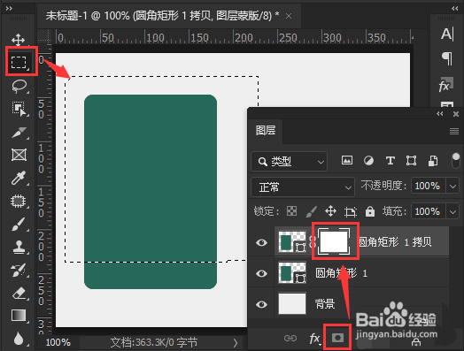Open the 类型 filter dropdown
This screenshot has height=351, width=464.
pyautogui.click(x=289, y=161)
